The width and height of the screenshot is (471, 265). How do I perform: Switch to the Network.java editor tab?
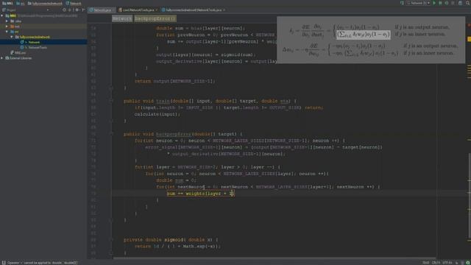click(102, 10)
